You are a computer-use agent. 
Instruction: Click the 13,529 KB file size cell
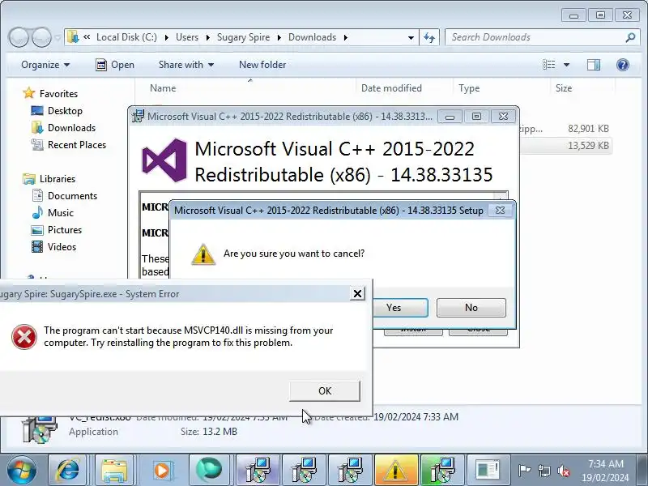(588, 146)
